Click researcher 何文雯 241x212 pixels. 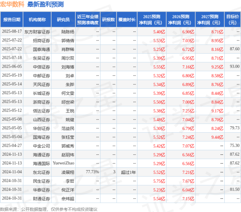(68, 93)
